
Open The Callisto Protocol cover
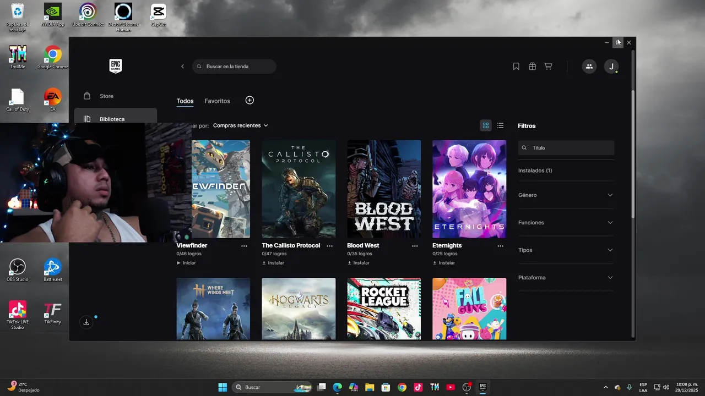pos(299,189)
